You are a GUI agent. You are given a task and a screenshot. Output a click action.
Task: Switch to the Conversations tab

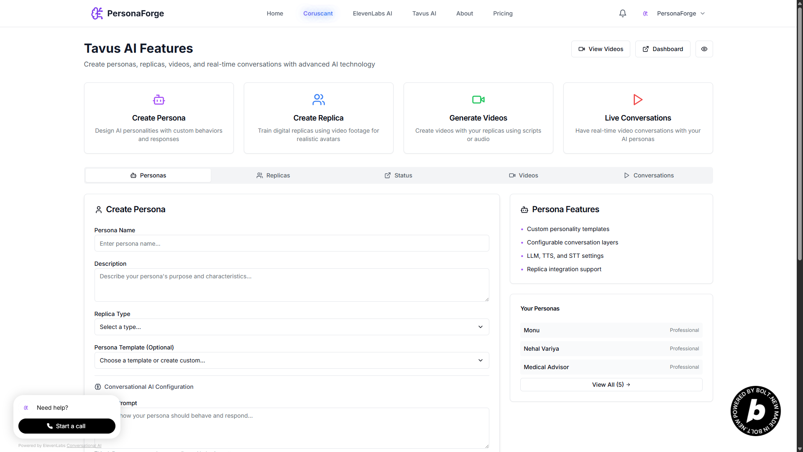tap(649, 175)
